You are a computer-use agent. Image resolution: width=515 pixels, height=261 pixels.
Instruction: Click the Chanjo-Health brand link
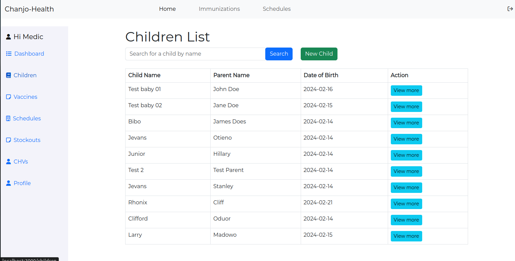pos(29,9)
